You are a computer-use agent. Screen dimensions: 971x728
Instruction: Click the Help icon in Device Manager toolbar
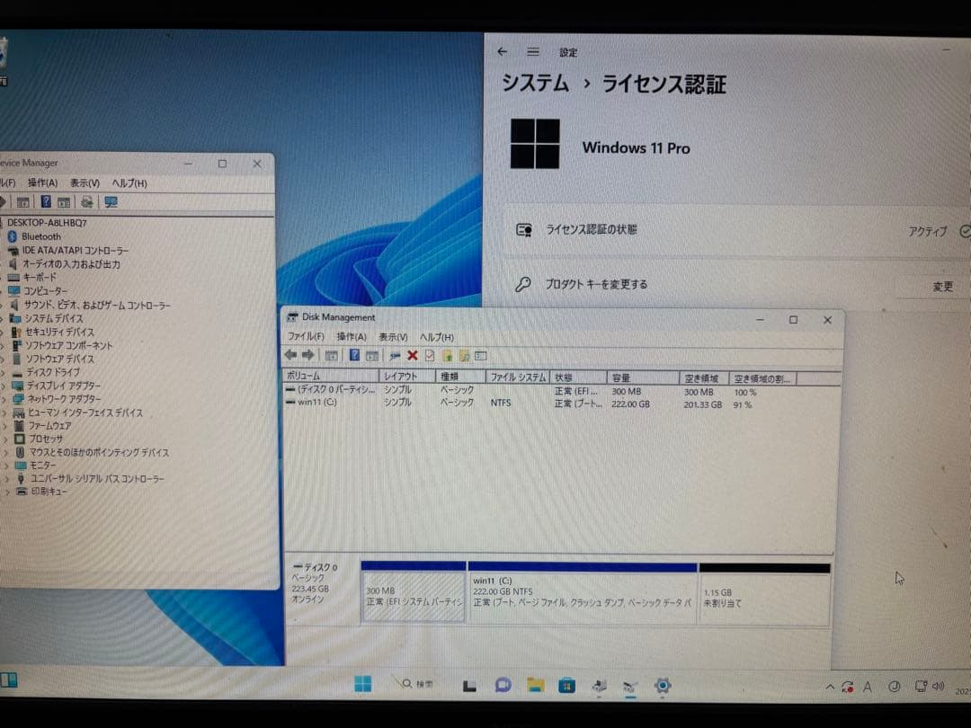click(x=47, y=201)
